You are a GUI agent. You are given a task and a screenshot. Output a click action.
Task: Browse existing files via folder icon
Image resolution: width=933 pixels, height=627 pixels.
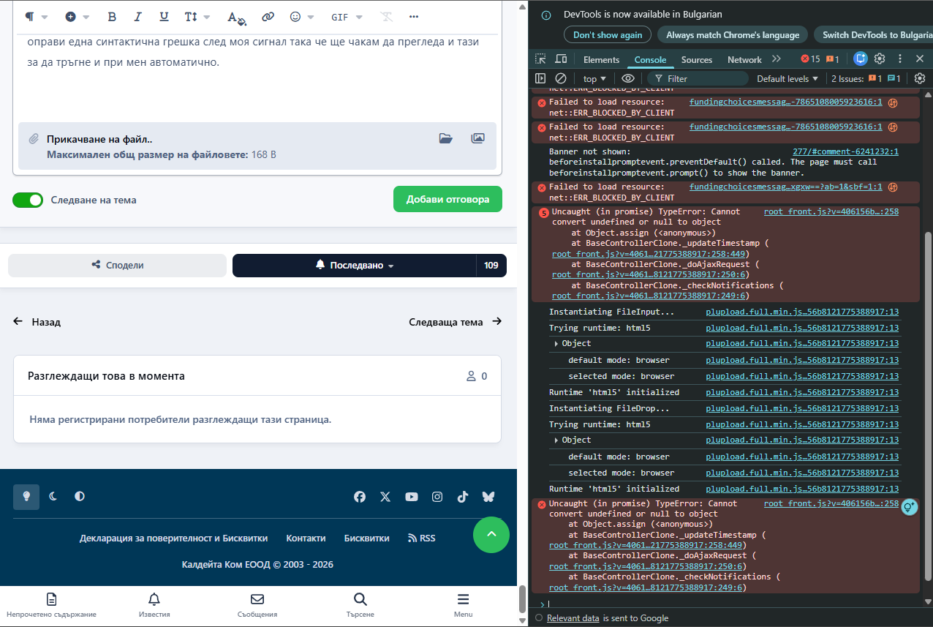click(445, 138)
